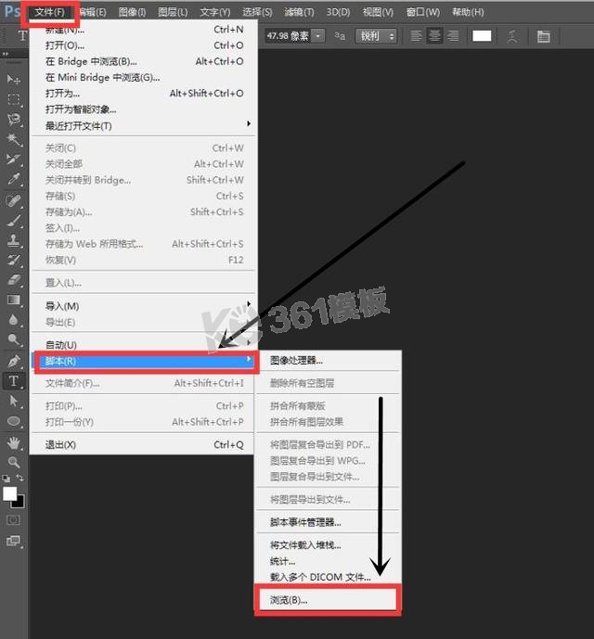The width and height of the screenshot is (594, 639).
Task: Click the Create warped text icon
Action: click(x=512, y=36)
